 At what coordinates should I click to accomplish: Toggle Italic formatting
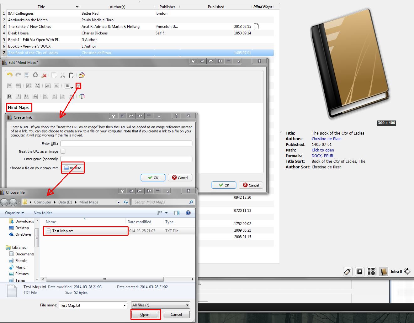(18, 96)
